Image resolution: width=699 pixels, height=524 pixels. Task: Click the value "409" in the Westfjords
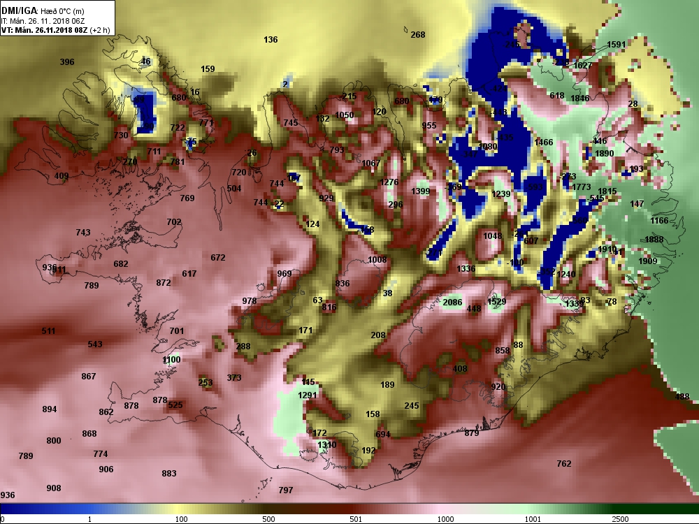62,176
